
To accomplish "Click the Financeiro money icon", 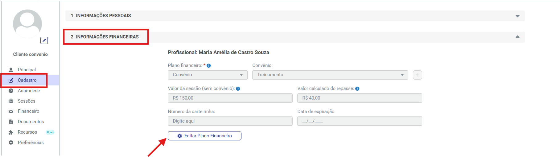I will tap(11, 111).
